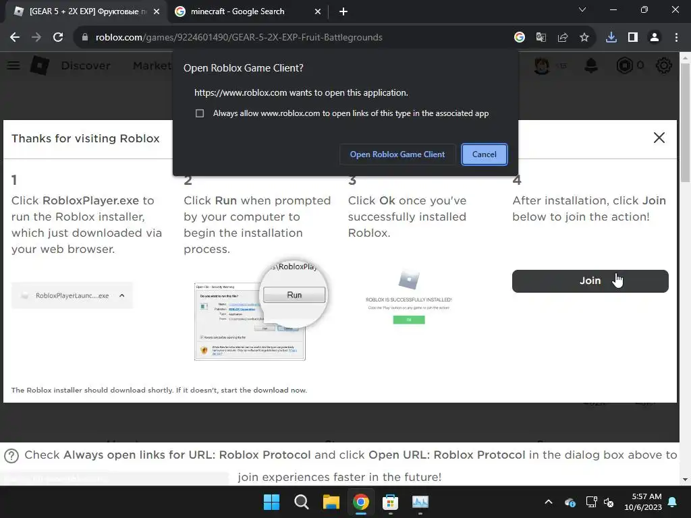This screenshot has width=691, height=518.
Task: Open the Chrome profile icon
Action: 655,38
